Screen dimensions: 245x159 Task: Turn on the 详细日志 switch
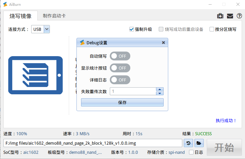point(120,80)
